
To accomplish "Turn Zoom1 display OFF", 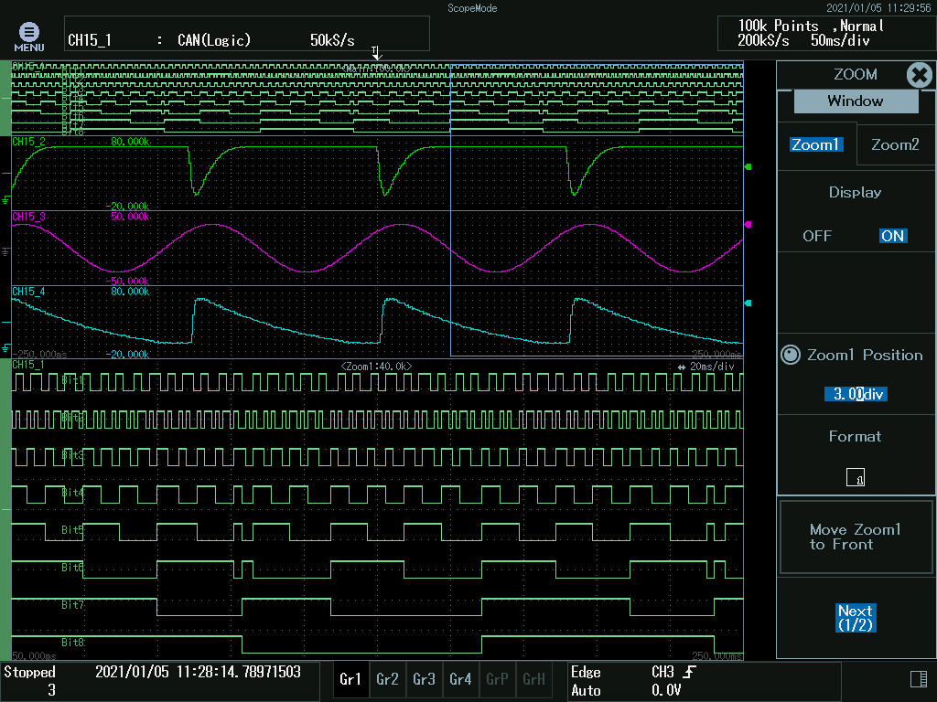I will tap(817, 236).
